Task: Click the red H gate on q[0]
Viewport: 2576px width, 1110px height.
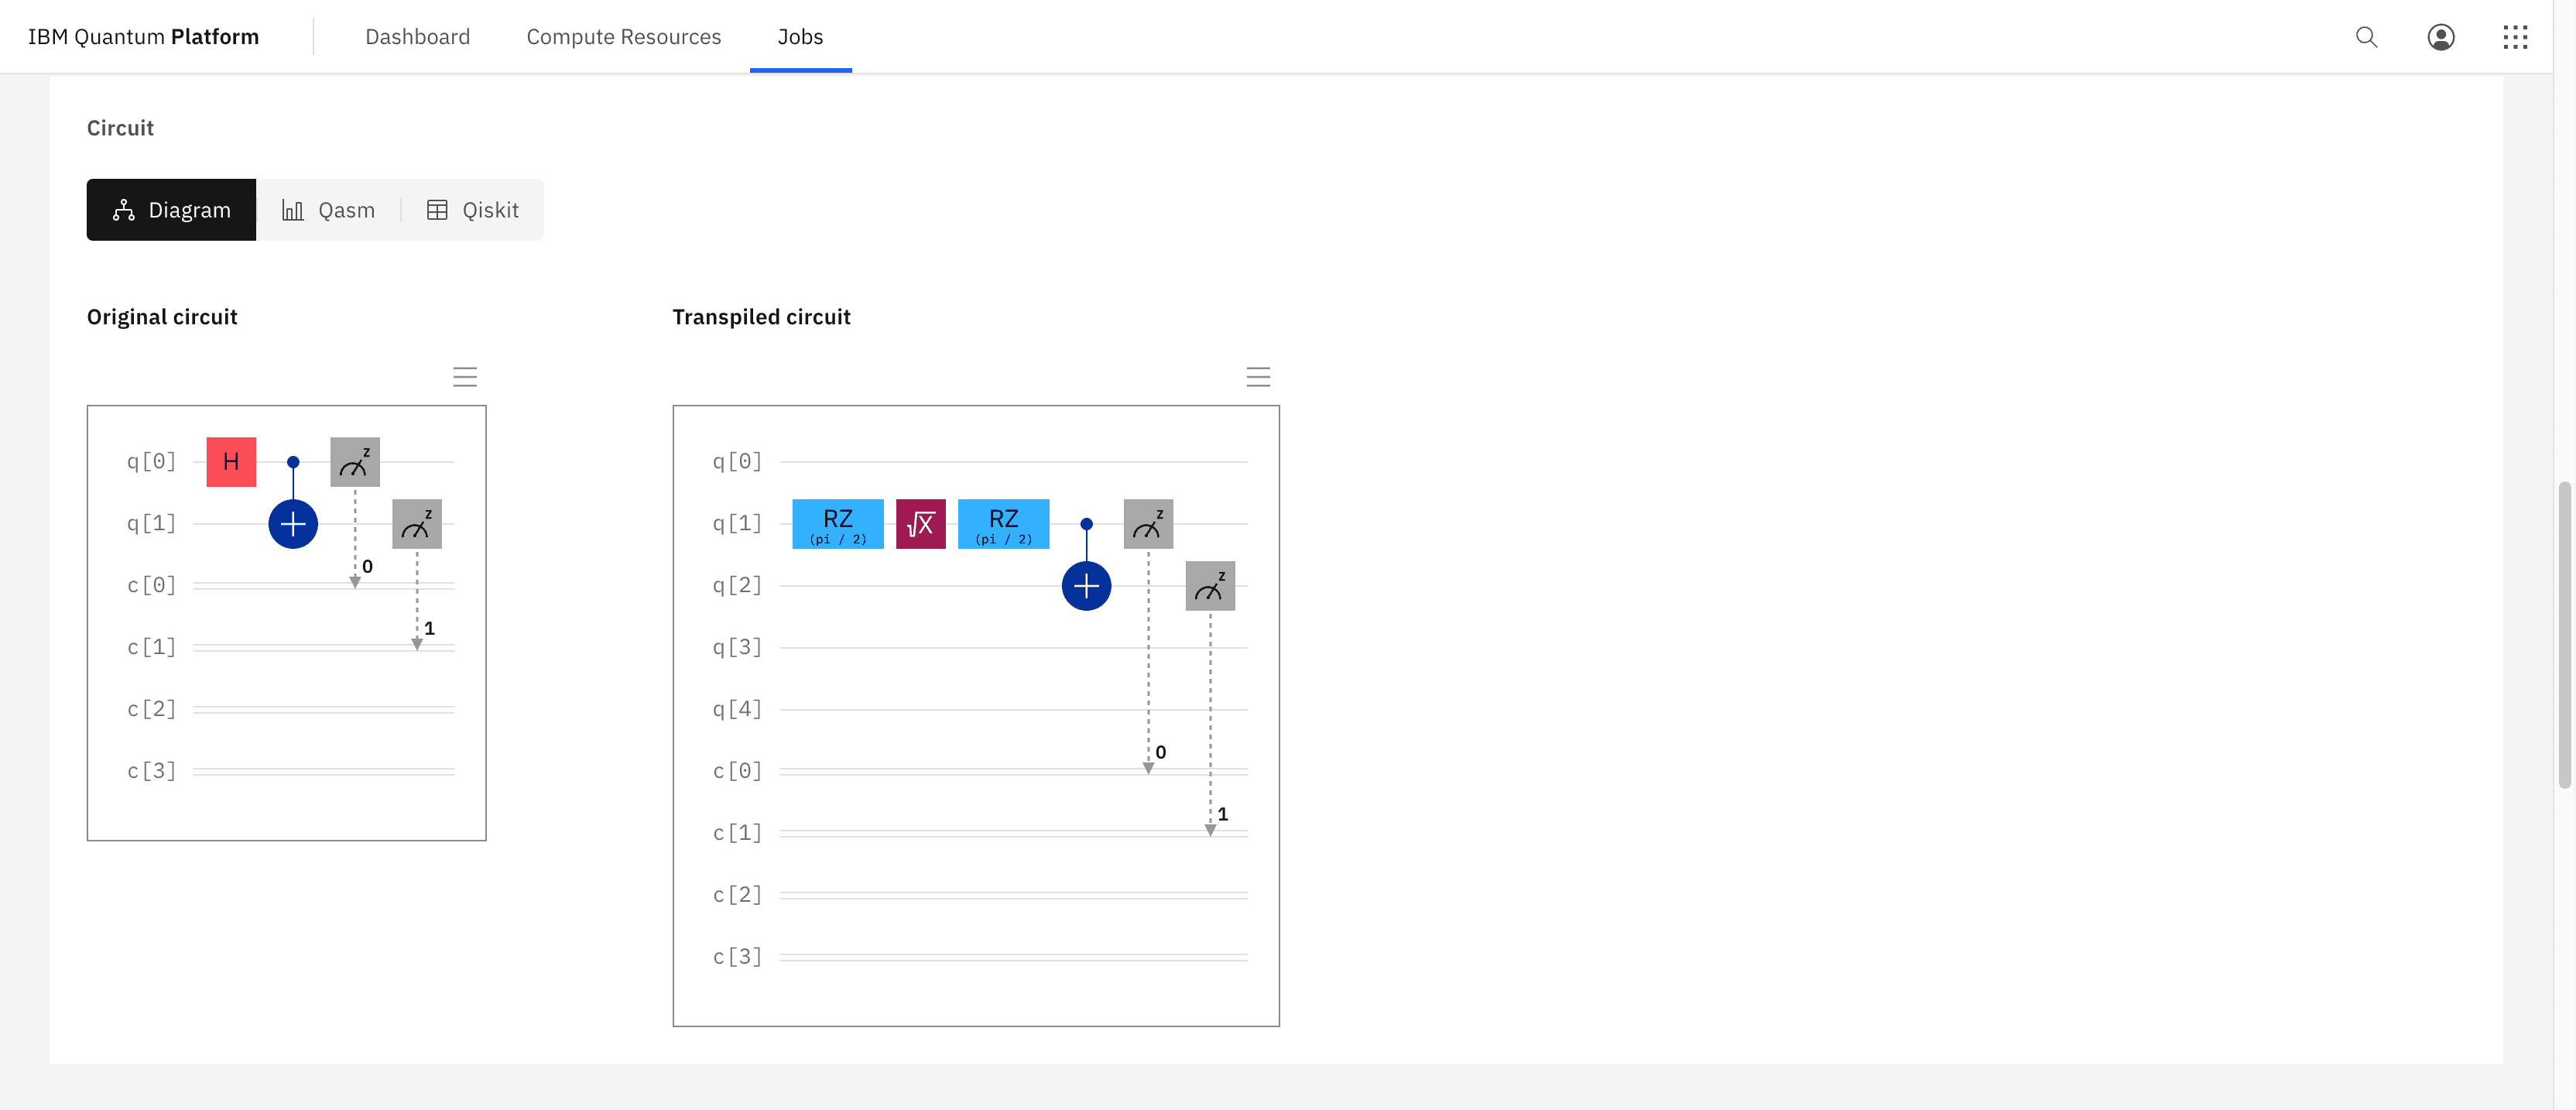Action: pyautogui.click(x=231, y=462)
